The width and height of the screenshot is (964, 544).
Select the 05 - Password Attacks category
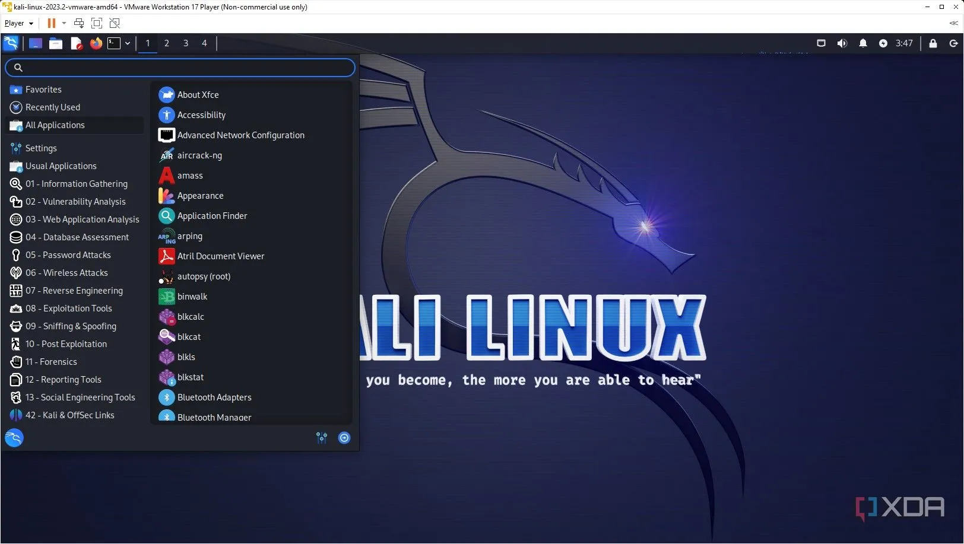click(x=68, y=254)
